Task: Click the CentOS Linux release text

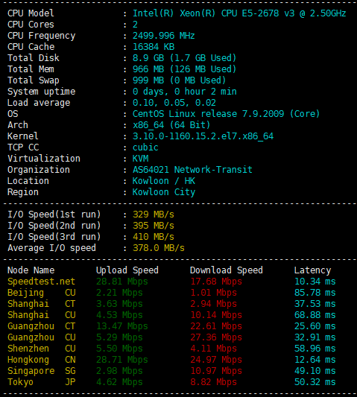Action: pos(226,114)
